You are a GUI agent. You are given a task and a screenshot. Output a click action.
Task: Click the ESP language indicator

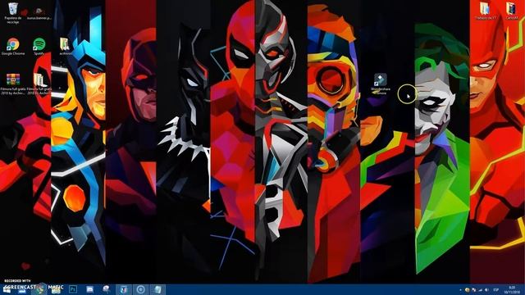tap(495, 290)
